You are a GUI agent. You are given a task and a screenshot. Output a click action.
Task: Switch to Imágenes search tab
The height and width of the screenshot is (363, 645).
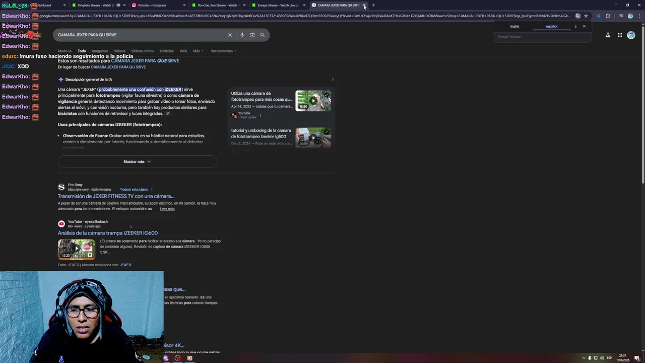100,51
